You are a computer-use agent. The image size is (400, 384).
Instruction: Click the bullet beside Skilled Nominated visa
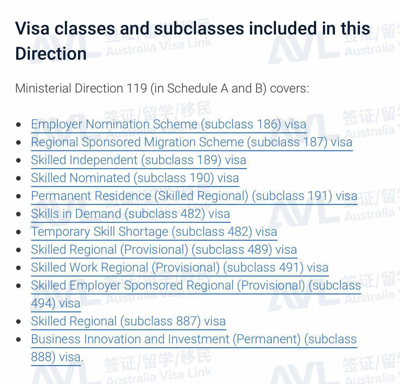19,178
